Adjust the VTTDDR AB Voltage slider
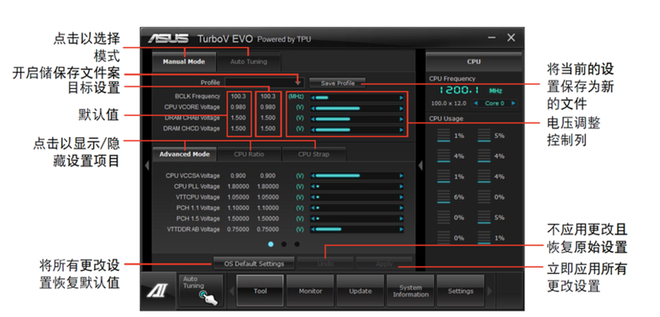Screen dimensions: 660x317 (x=357, y=229)
